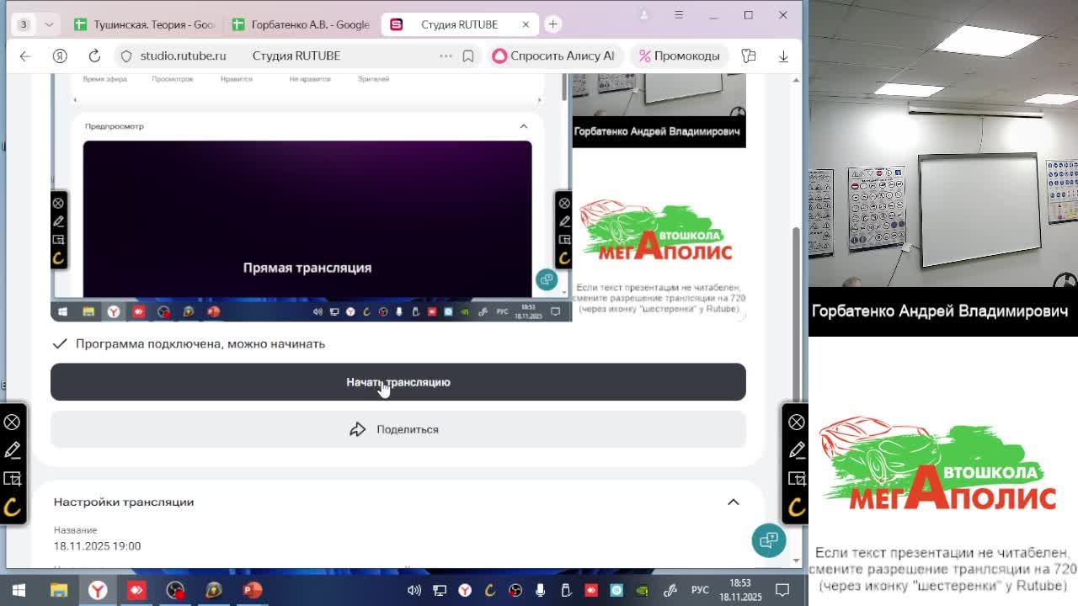The height and width of the screenshot is (606, 1078).
Task: Open the volume icon in the system tray
Action: point(414,590)
